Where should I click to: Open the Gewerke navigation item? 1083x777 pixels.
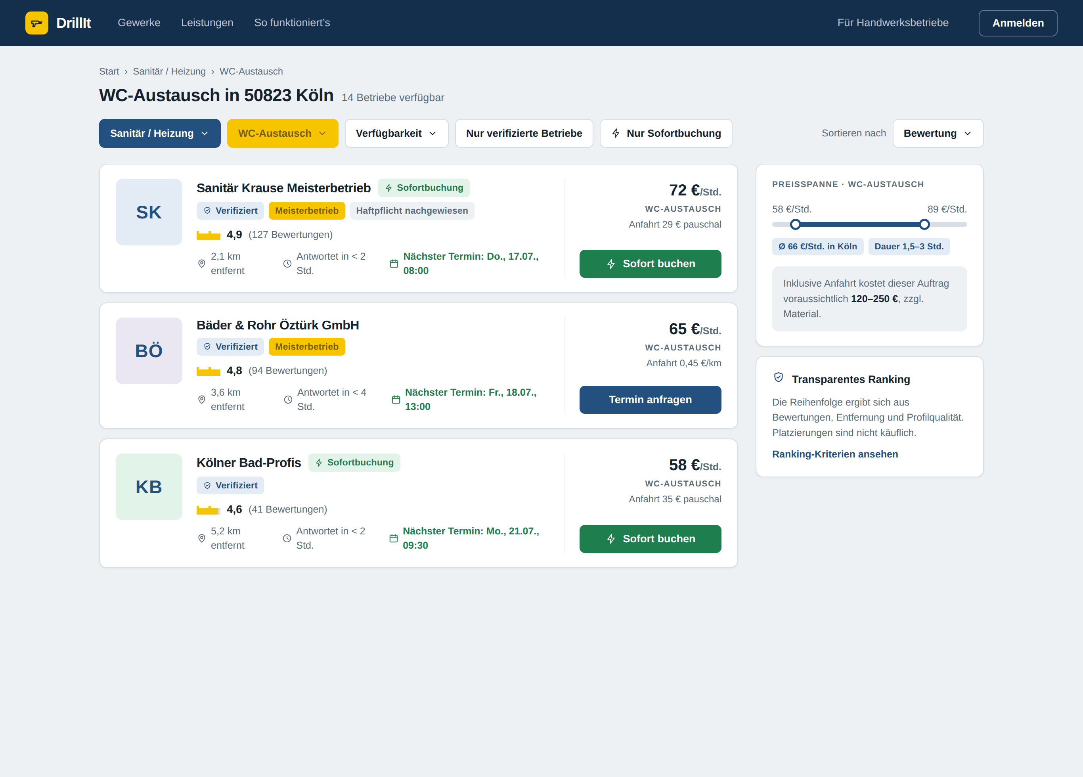click(139, 23)
